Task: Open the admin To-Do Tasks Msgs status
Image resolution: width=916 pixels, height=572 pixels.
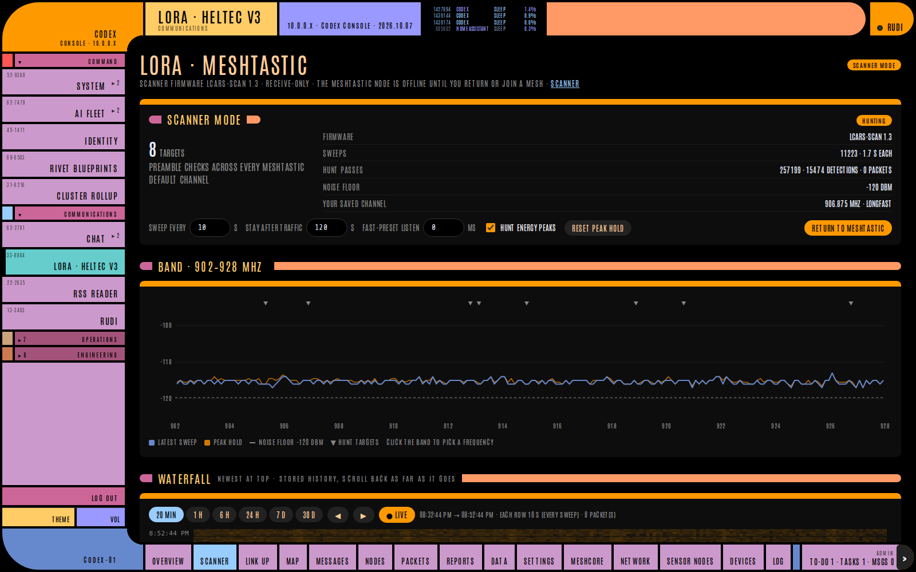Action: (x=849, y=558)
